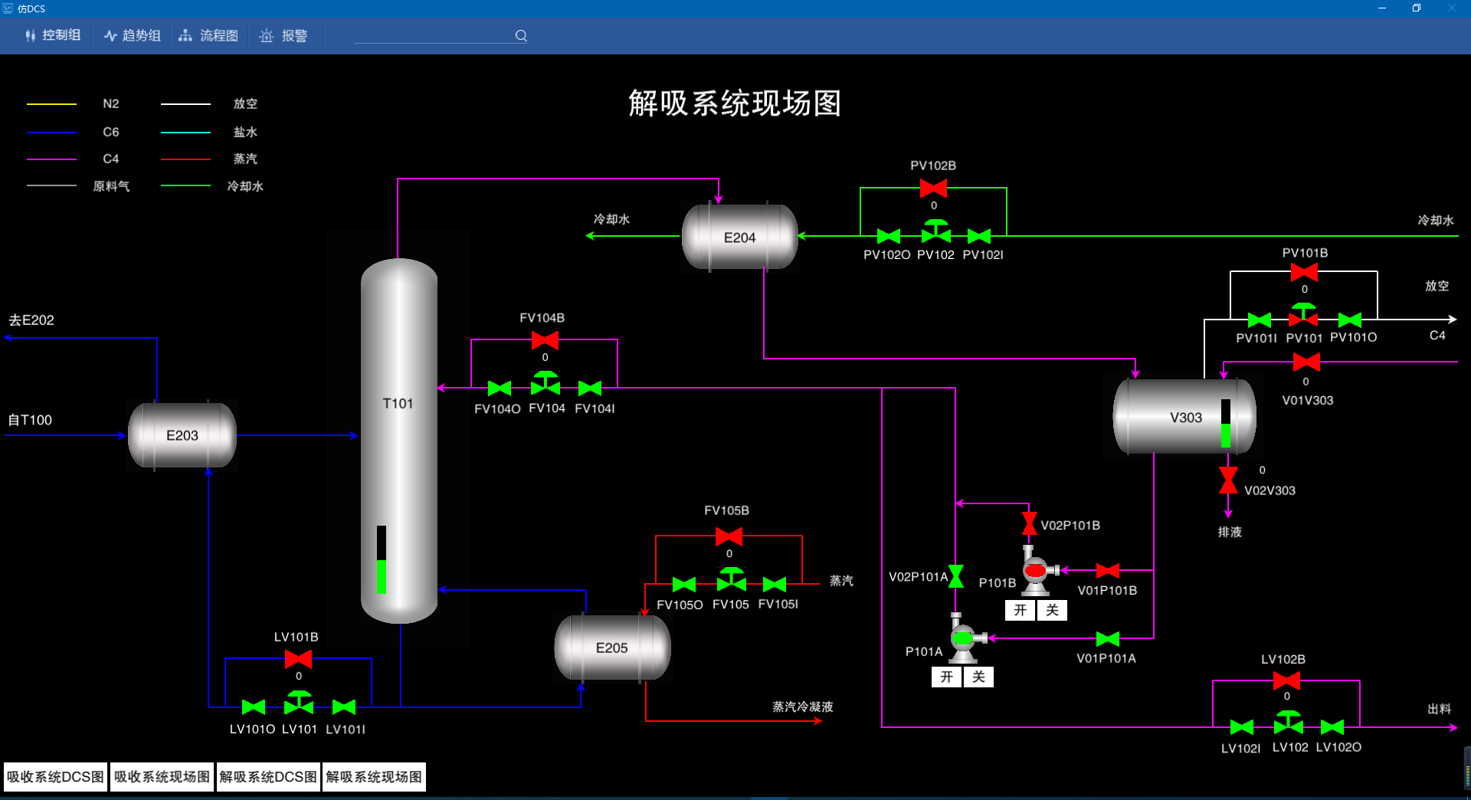Select the E204 condenser
The image size is (1471, 800).
click(x=740, y=237)
